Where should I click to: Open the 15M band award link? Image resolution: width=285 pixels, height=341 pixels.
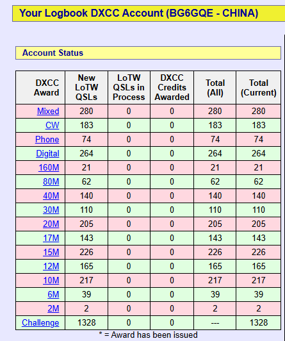51,252
